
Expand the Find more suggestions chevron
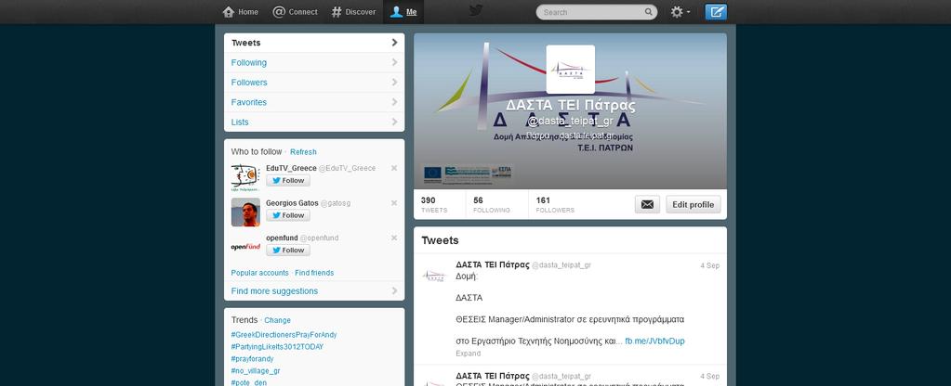click(x=395, y=291)
